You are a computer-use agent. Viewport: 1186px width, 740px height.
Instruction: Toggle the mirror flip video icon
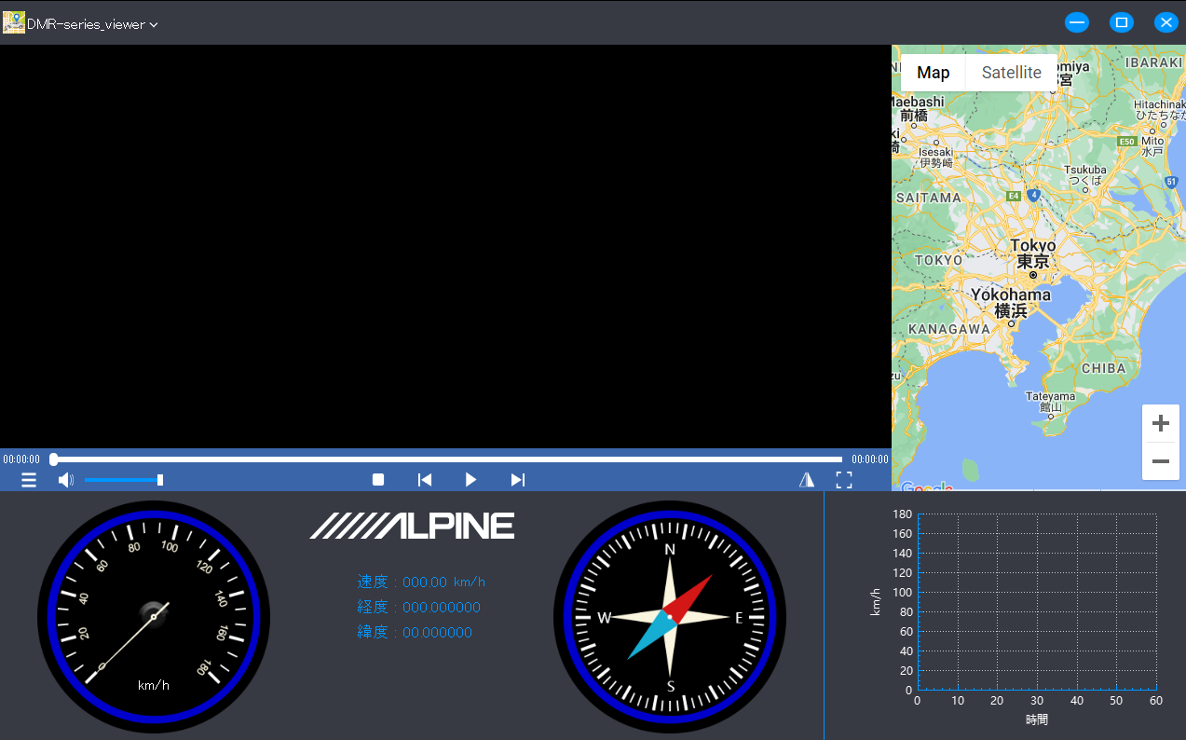click(807, 480)
